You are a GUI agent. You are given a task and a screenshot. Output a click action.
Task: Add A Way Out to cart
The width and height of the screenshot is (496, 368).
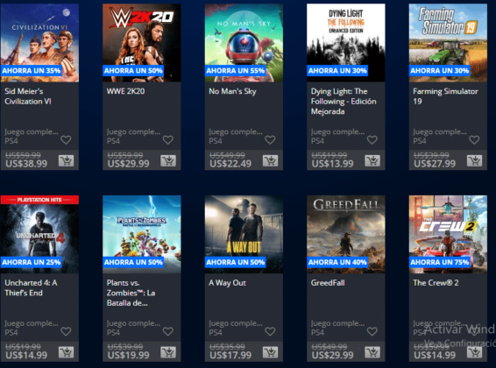[271, 352]
